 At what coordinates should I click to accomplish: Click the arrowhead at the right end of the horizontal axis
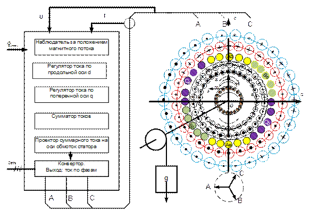(298, 101)
